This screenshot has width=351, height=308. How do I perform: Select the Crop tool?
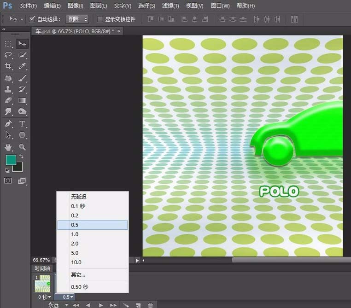[x=8, y=66]
